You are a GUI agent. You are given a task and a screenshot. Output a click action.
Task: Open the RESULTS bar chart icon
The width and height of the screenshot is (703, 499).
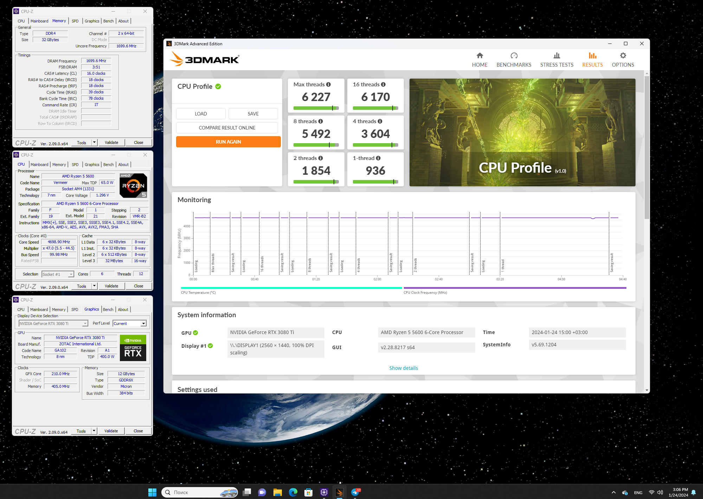pos(592,55)
